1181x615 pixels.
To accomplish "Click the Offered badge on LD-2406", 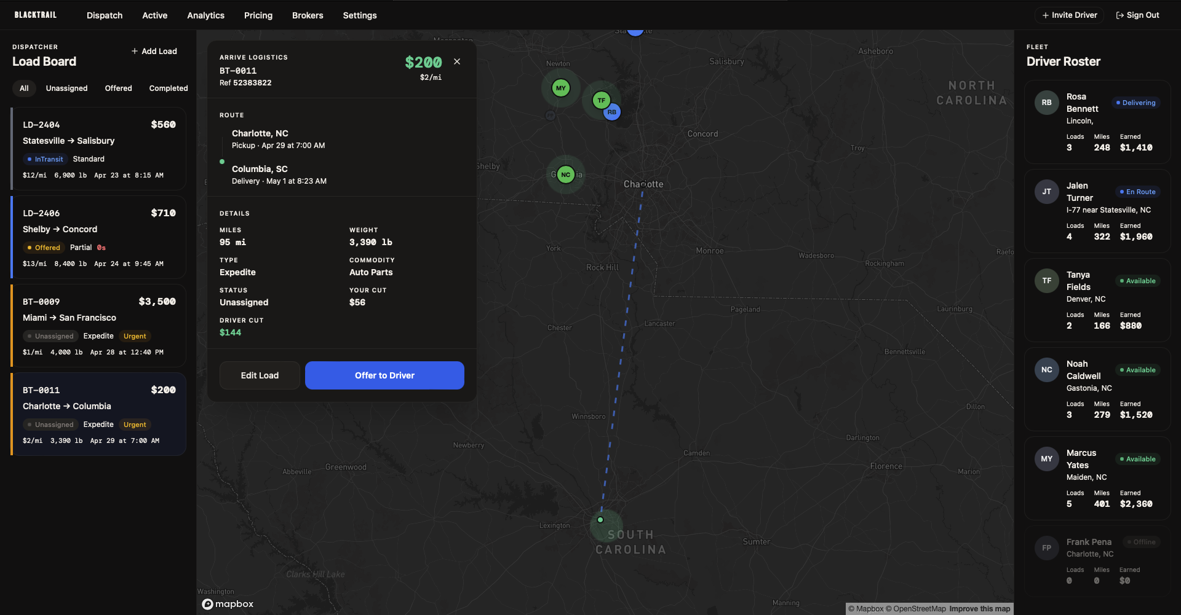I will tap(44, 248).
